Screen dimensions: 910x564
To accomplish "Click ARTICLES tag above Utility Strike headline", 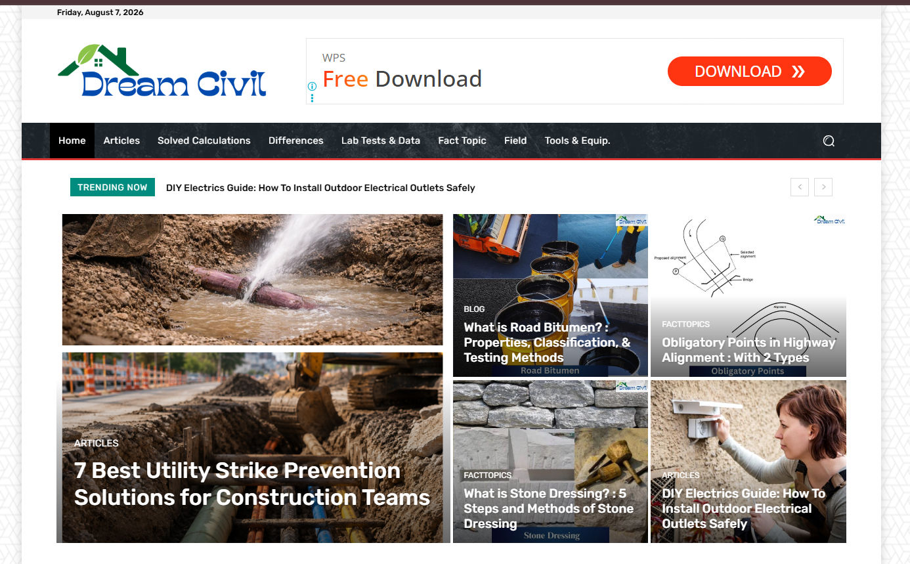I will [97, 443].
